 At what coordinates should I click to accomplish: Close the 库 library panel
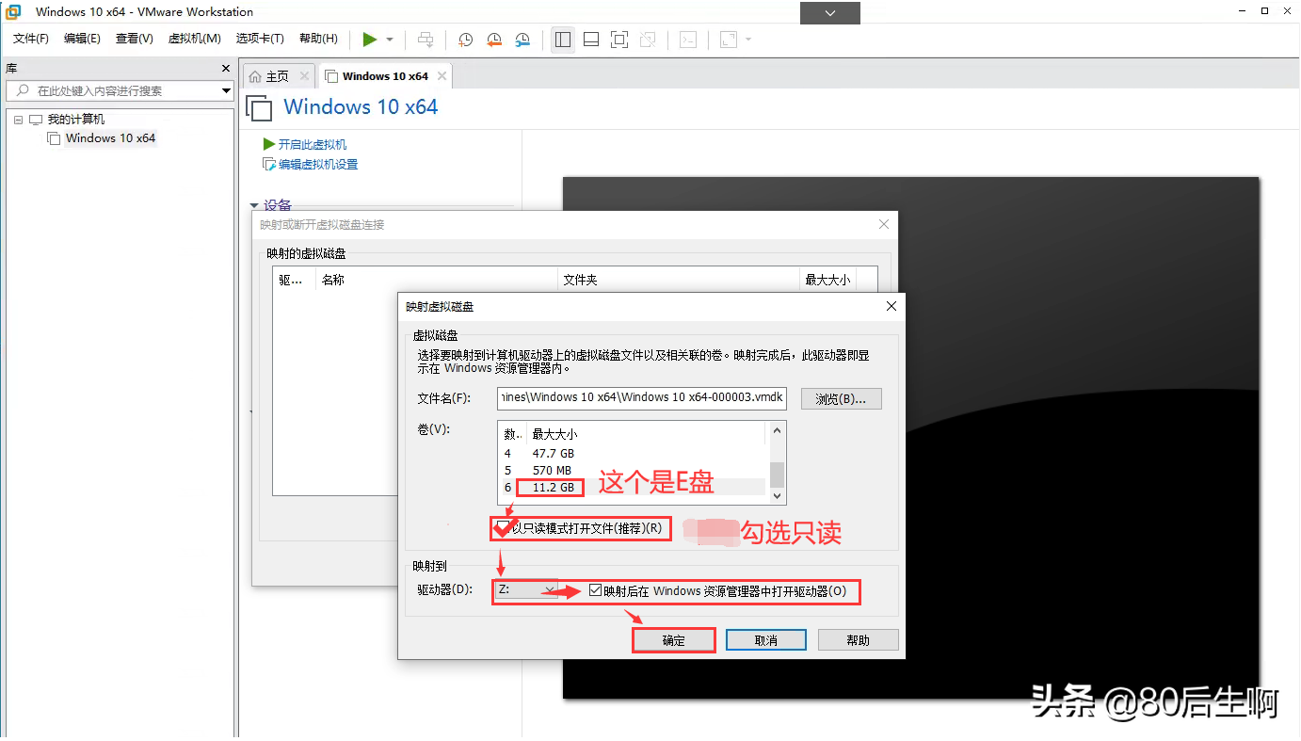tap(226, 68)
